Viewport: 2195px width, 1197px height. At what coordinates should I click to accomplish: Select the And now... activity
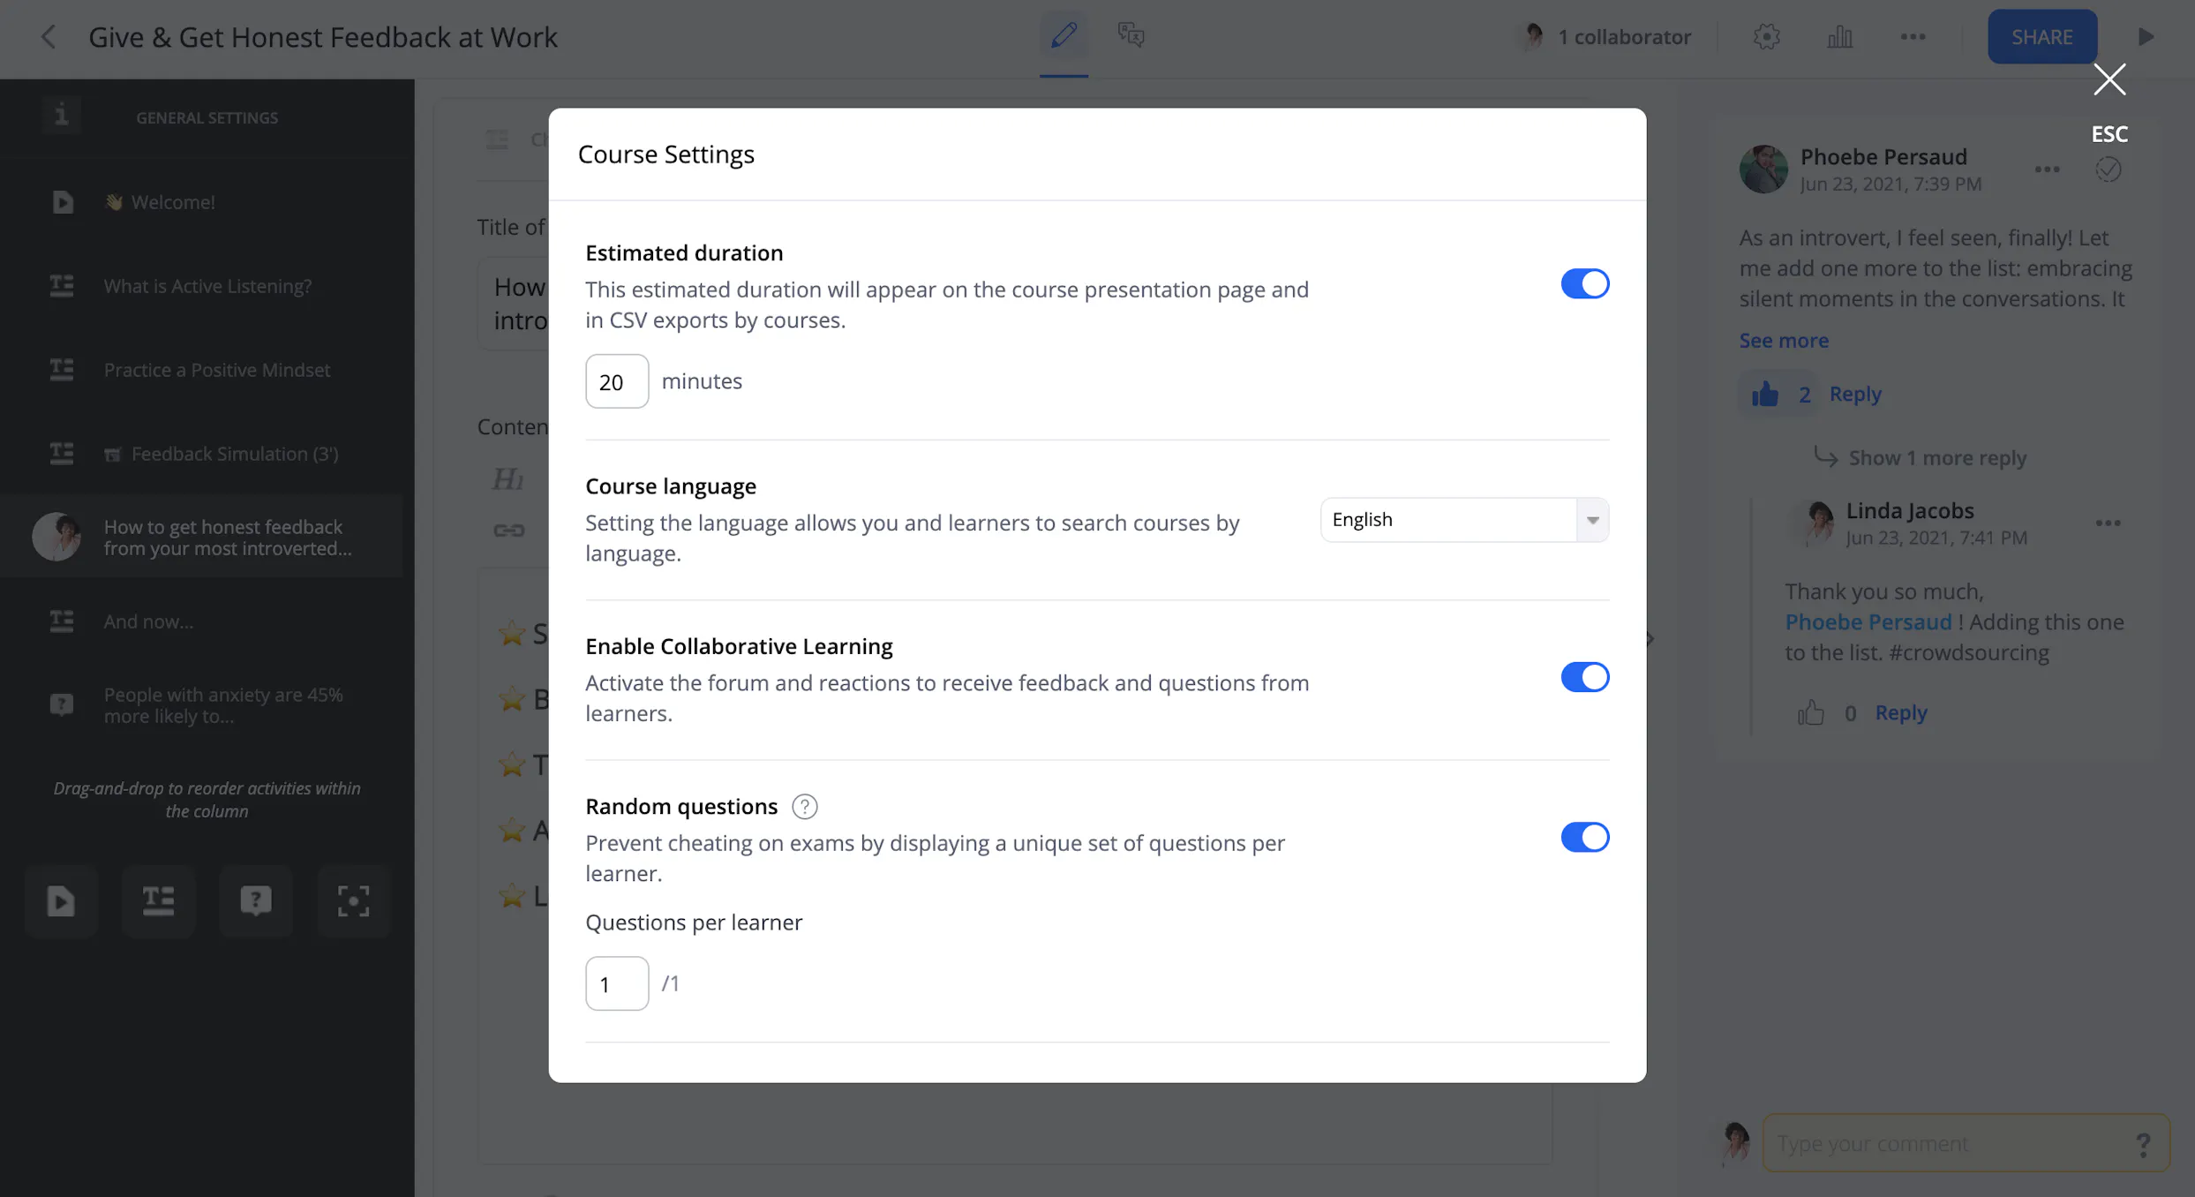(201, 621)
